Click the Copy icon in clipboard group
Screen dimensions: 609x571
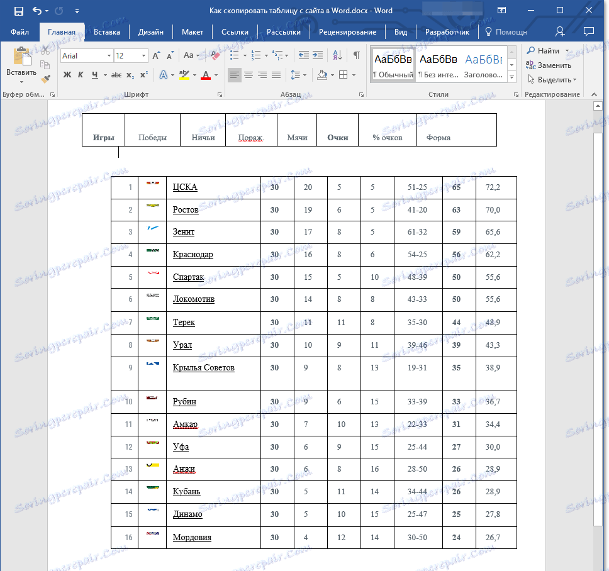coord(45,65)
